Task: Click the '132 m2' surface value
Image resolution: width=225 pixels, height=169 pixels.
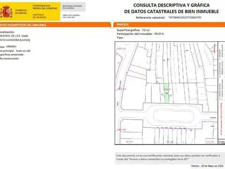Action: tap(146, 30)
